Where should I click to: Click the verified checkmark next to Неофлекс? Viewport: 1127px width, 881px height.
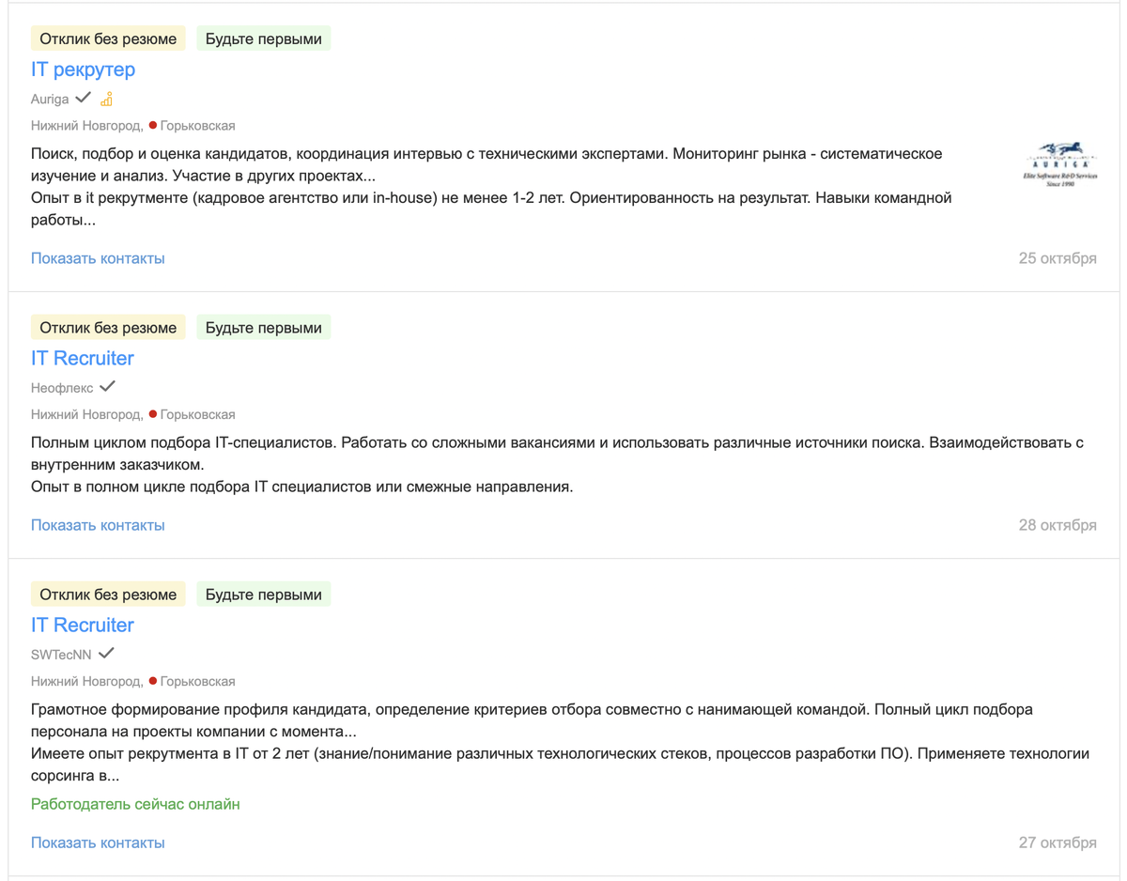[x=107, y=386]
